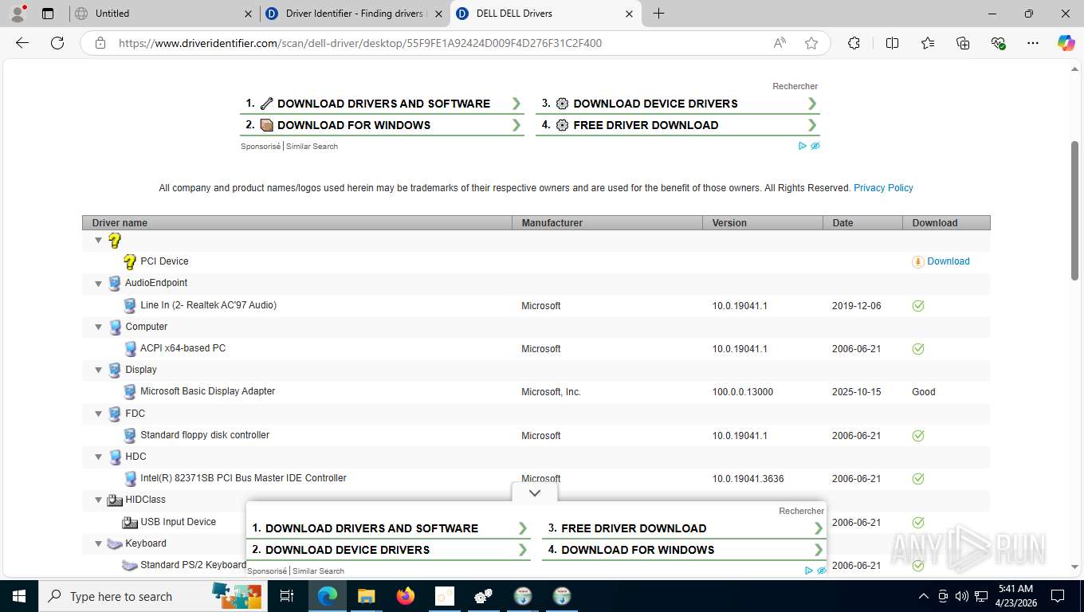The height and width of the screenshot is (612, 1084).
Task: Collapse the HDC category arrow
Action: [99, 457]
